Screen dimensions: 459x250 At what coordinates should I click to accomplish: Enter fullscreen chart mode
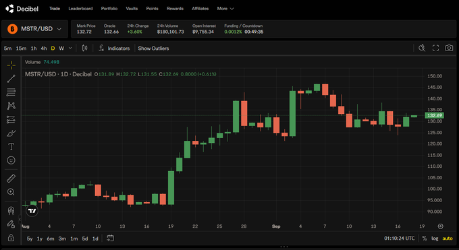click(x=435, y=49)
